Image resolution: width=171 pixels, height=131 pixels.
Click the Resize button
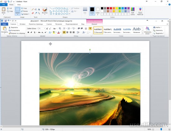click(25, 11)
